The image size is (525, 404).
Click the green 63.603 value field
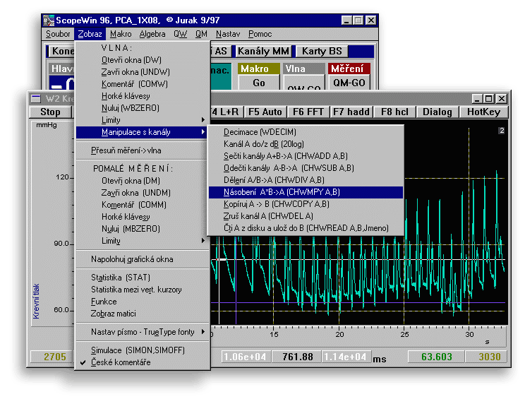pyautogui.click(x=436, y=357)
